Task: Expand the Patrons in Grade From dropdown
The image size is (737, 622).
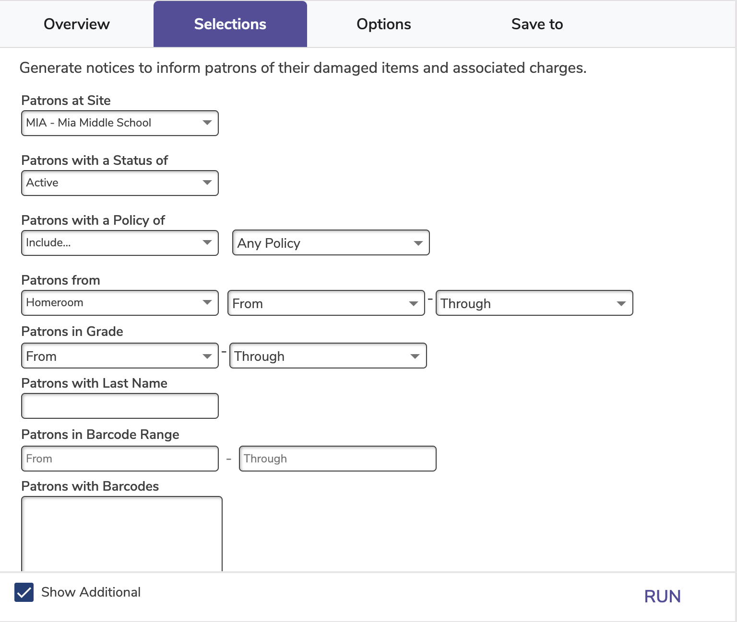Action: 120,356
